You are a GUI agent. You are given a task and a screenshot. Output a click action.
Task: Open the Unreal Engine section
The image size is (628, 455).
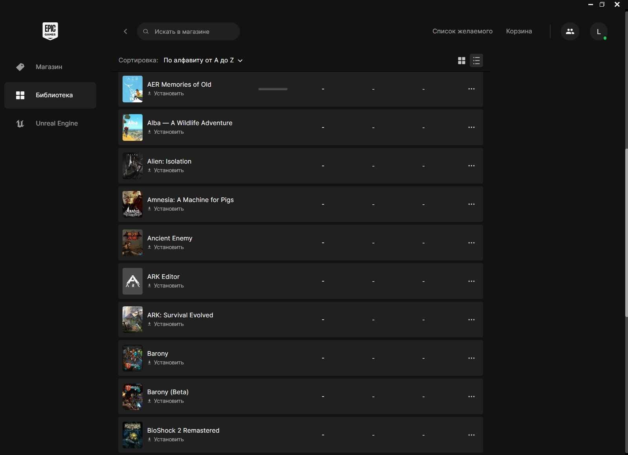(x=50, y=124)
